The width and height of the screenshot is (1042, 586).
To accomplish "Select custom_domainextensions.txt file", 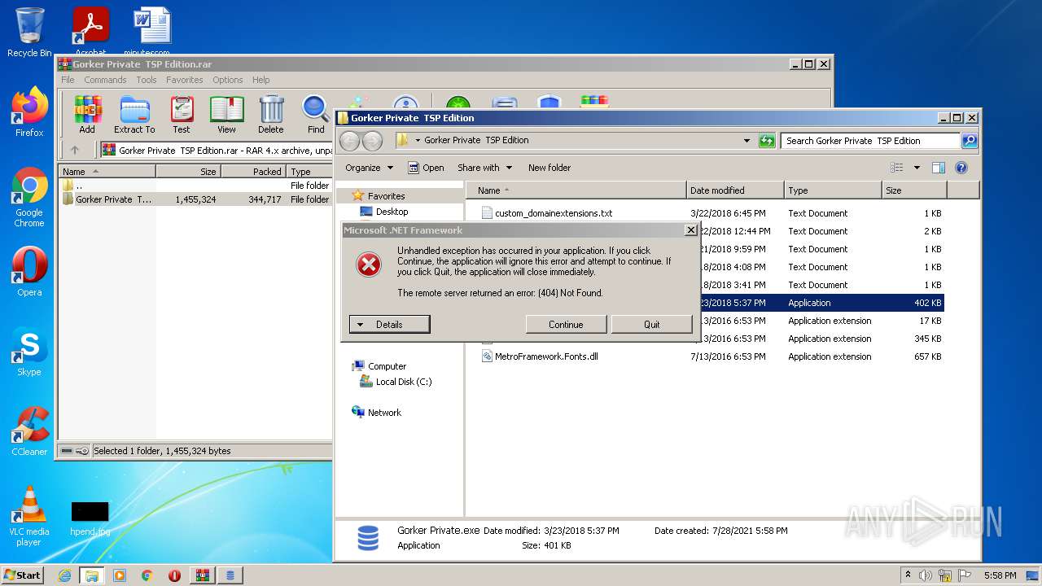I will [x=554, y=213].
